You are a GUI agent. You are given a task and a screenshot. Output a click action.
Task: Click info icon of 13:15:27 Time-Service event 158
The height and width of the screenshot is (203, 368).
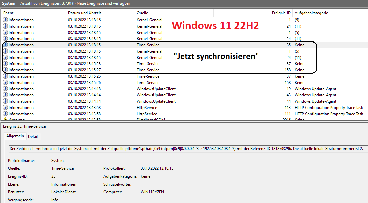point(5,70)
